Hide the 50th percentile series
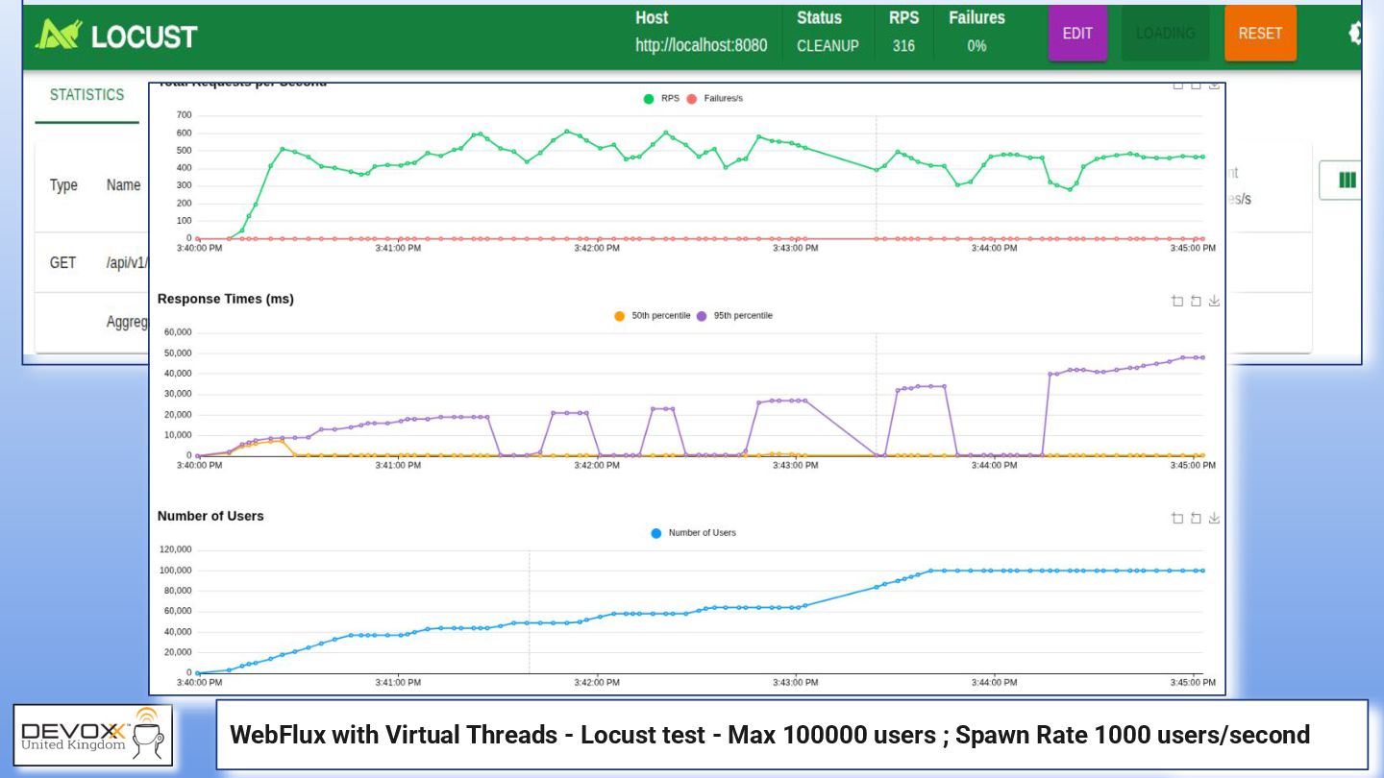This screenshot has height=778, width=1384. (652, 315)
